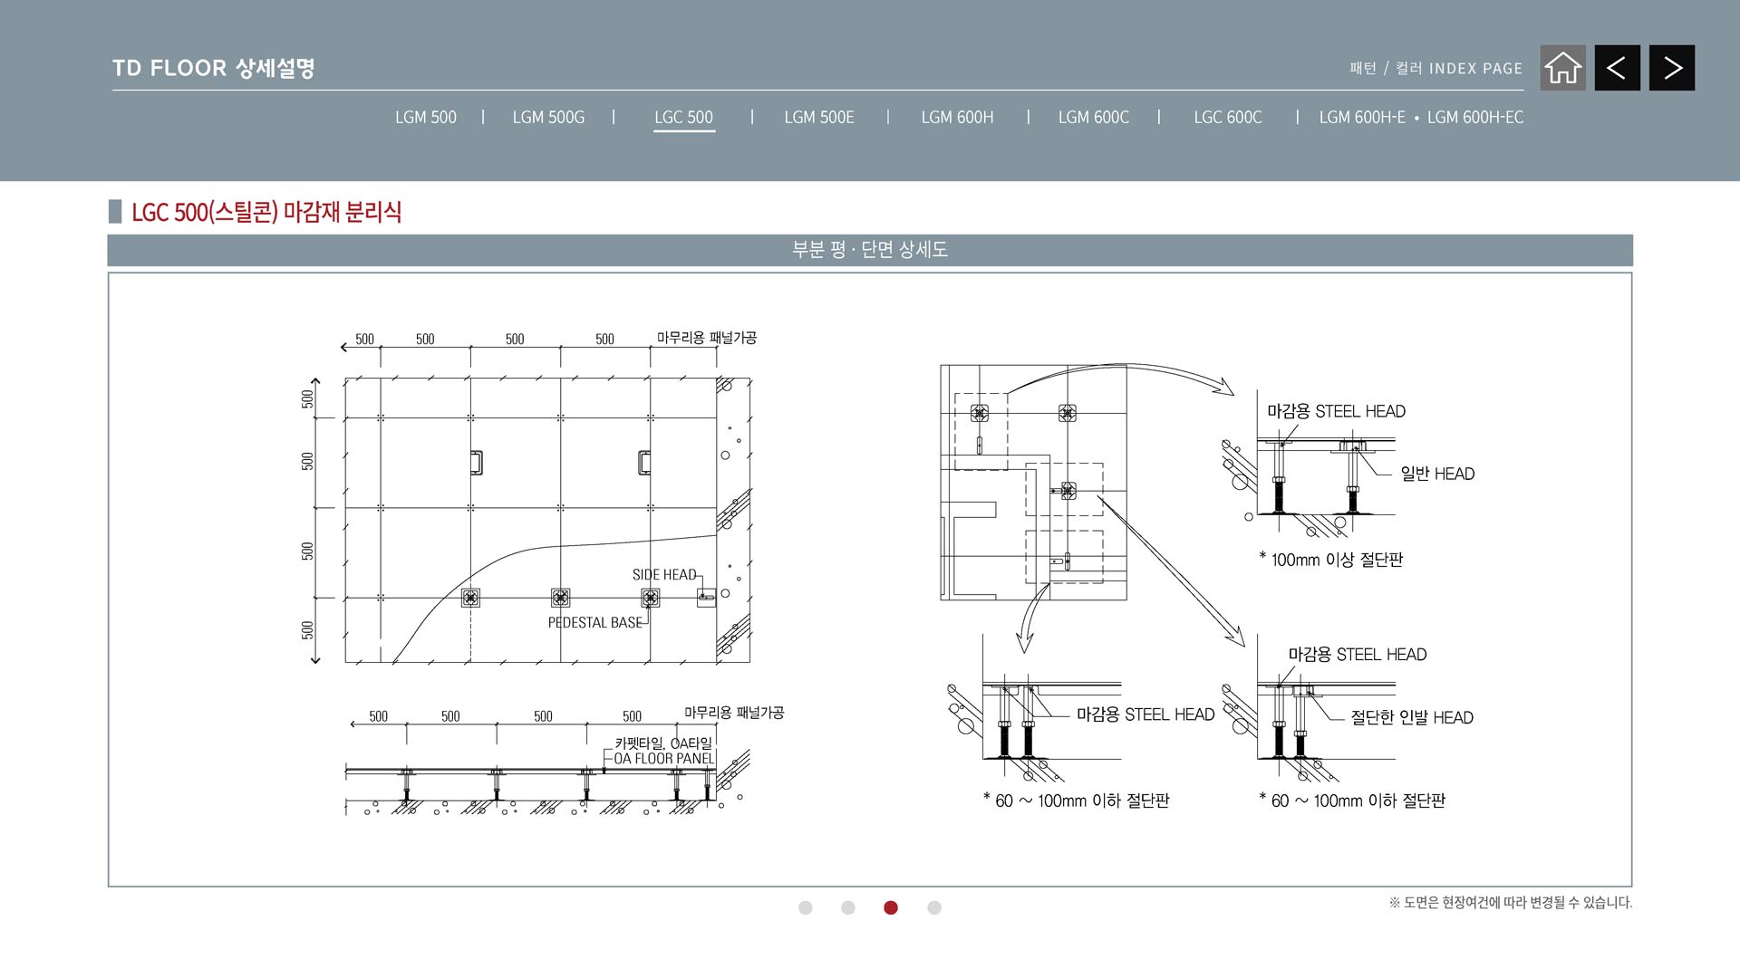
Task: Click the 100mm 이상 절단판 caption
Action: click(1330, 560)
